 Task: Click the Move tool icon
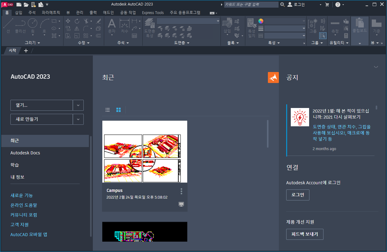(68, 21)
